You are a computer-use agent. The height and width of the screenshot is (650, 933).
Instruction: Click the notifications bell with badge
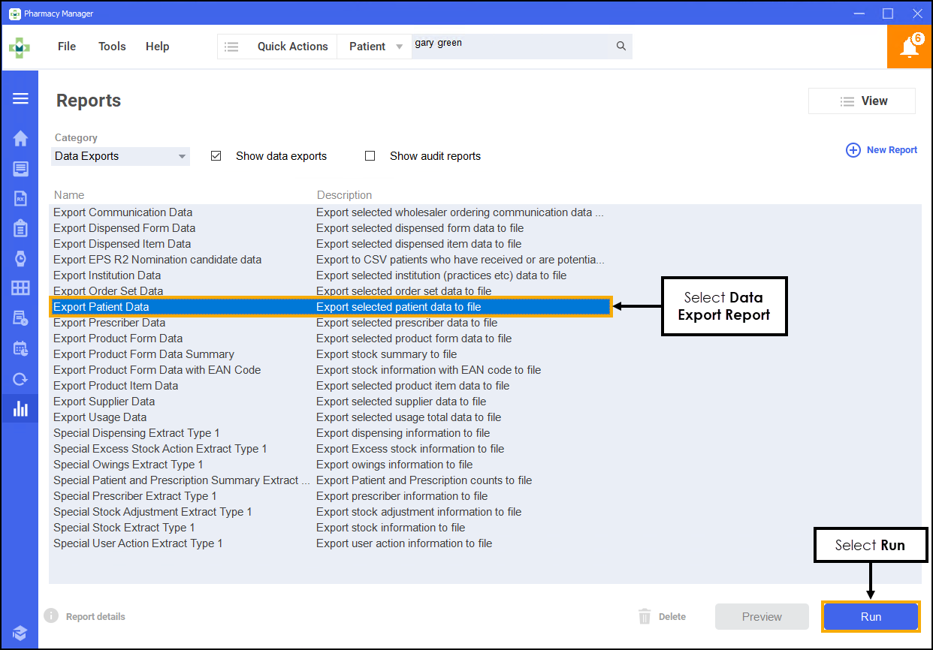tap(910, 47)
